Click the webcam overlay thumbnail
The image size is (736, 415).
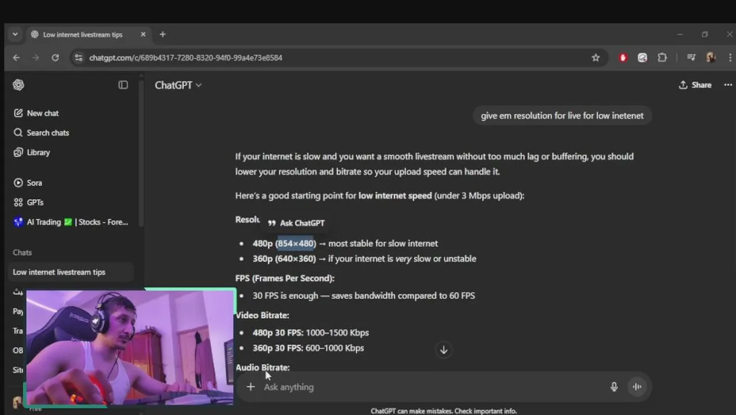129,347
